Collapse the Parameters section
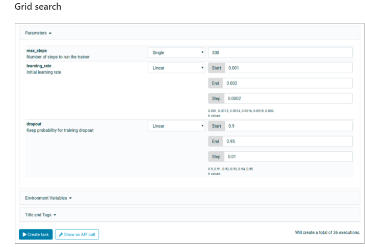Screen dimensions: 365x247 click(38, 33)
